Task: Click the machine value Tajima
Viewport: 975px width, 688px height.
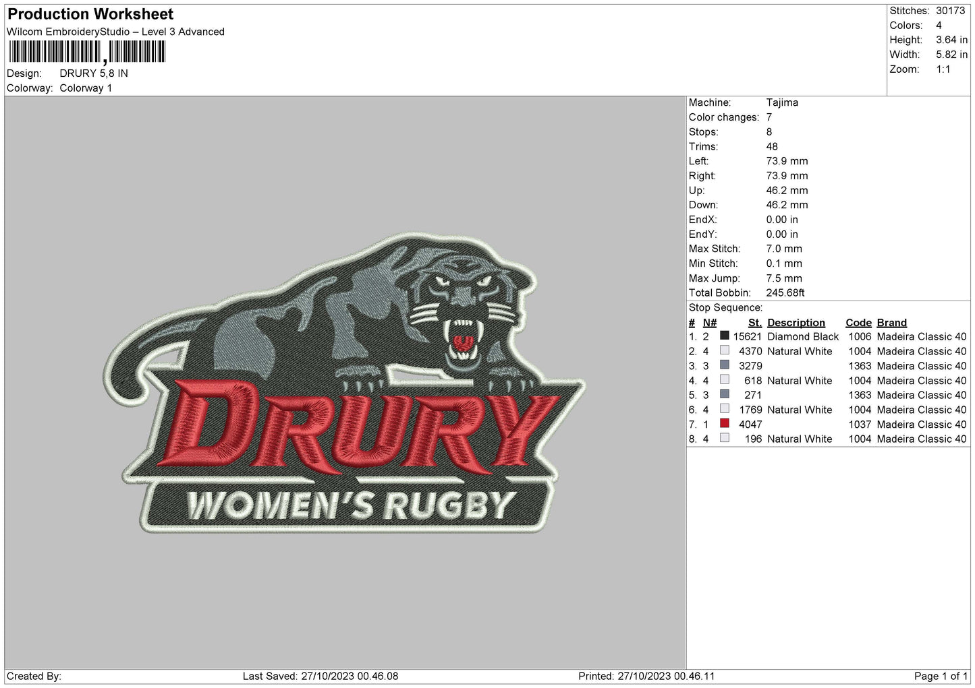Action: pos(782,102)
